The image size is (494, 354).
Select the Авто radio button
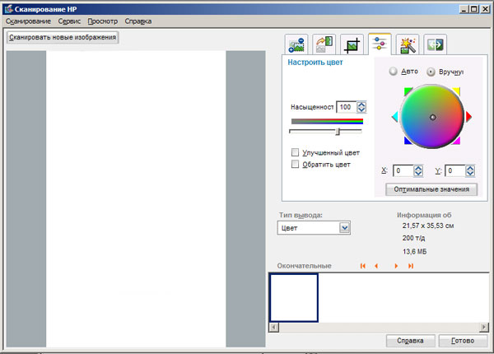[x=393, y=71]
